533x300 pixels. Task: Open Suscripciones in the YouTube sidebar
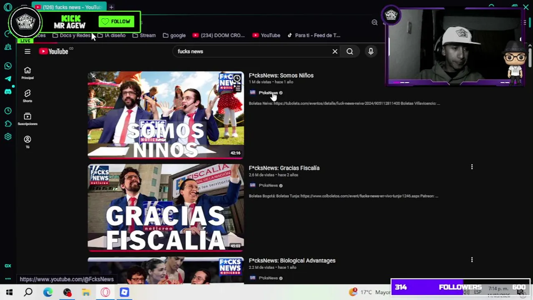(28, 119)
